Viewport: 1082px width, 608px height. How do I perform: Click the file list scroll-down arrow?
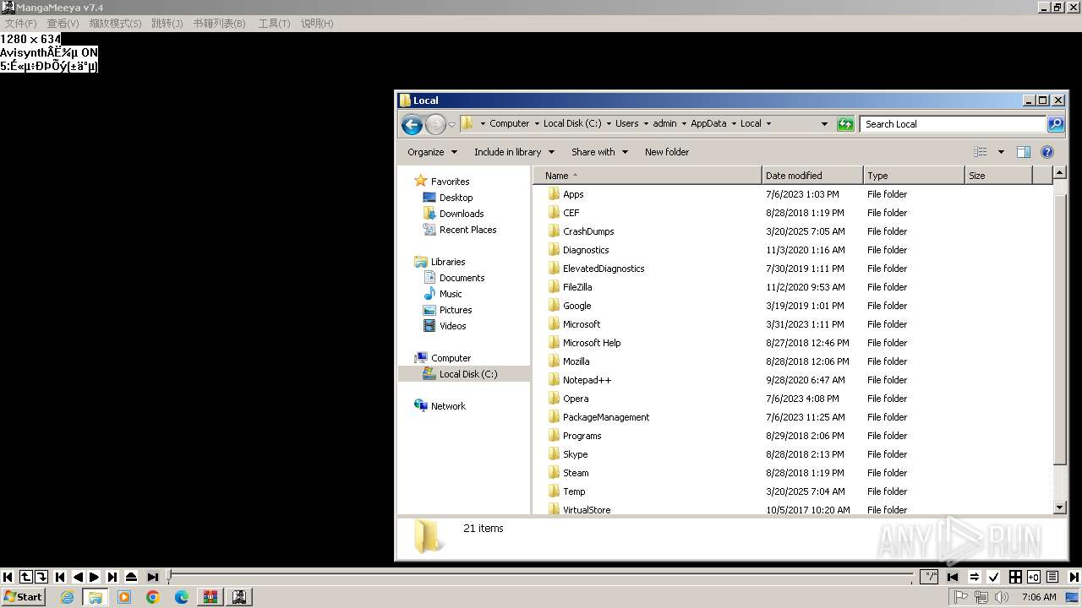(x=1060, y=508)
